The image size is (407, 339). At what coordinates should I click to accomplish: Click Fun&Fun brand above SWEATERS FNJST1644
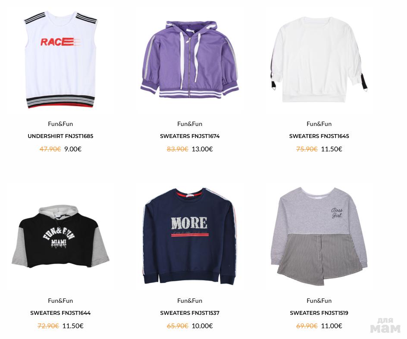click(60, 301)
